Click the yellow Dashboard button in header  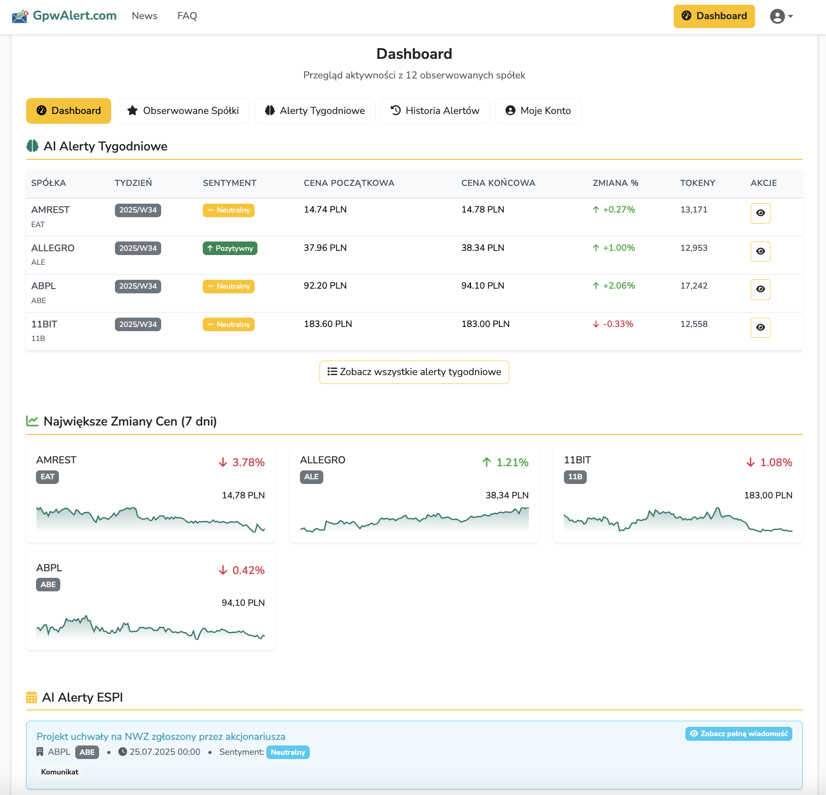714,16
